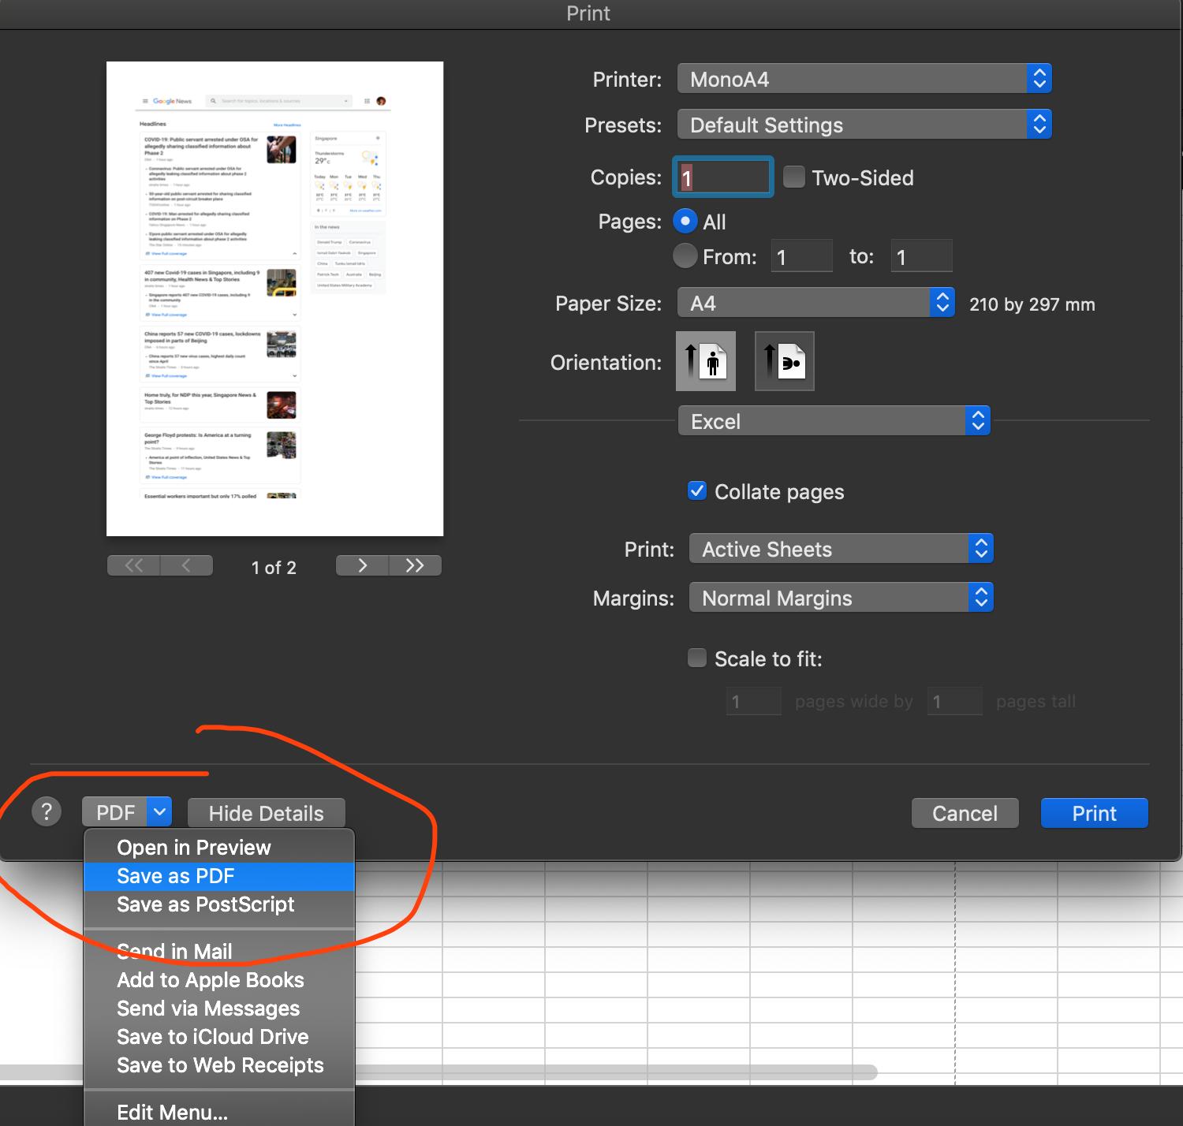This screenshot has width=1183, height=1126.
Task: Go to previous preview page
Action: pyautogui.click(x=186, y=565)
